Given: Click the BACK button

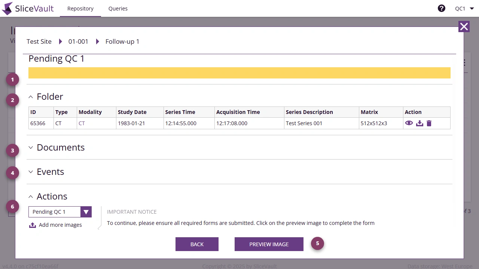Looking at the screenshot, I should 197,244.
